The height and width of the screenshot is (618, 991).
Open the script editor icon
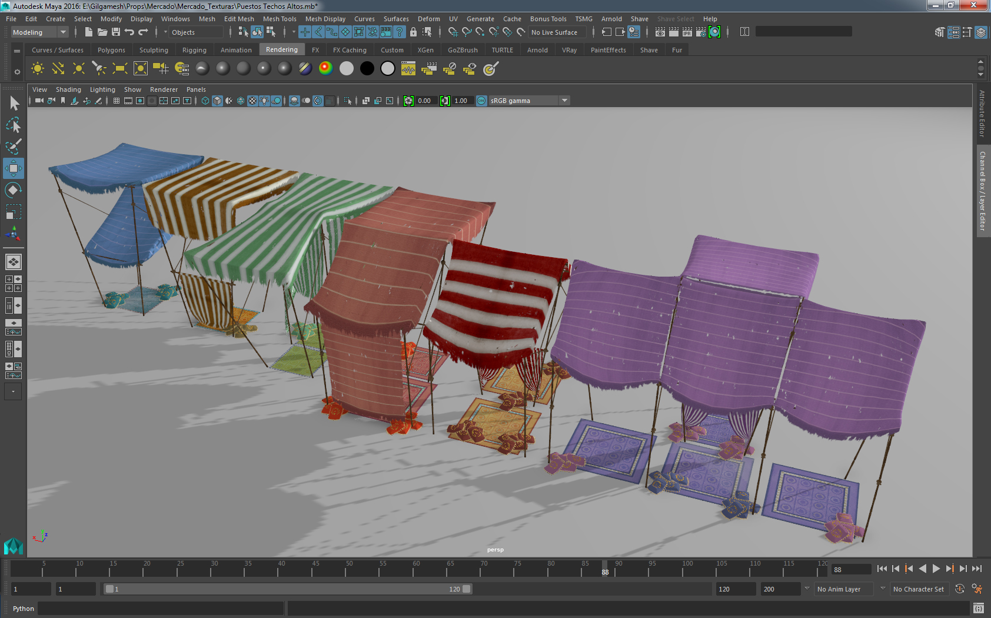[978, 608]
